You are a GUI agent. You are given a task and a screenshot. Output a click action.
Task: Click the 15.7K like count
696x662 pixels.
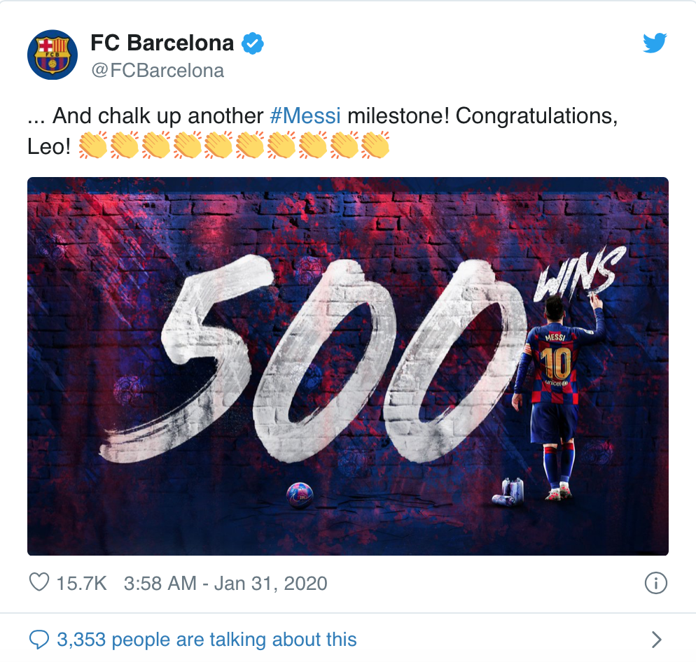click(x=81, y=583)
